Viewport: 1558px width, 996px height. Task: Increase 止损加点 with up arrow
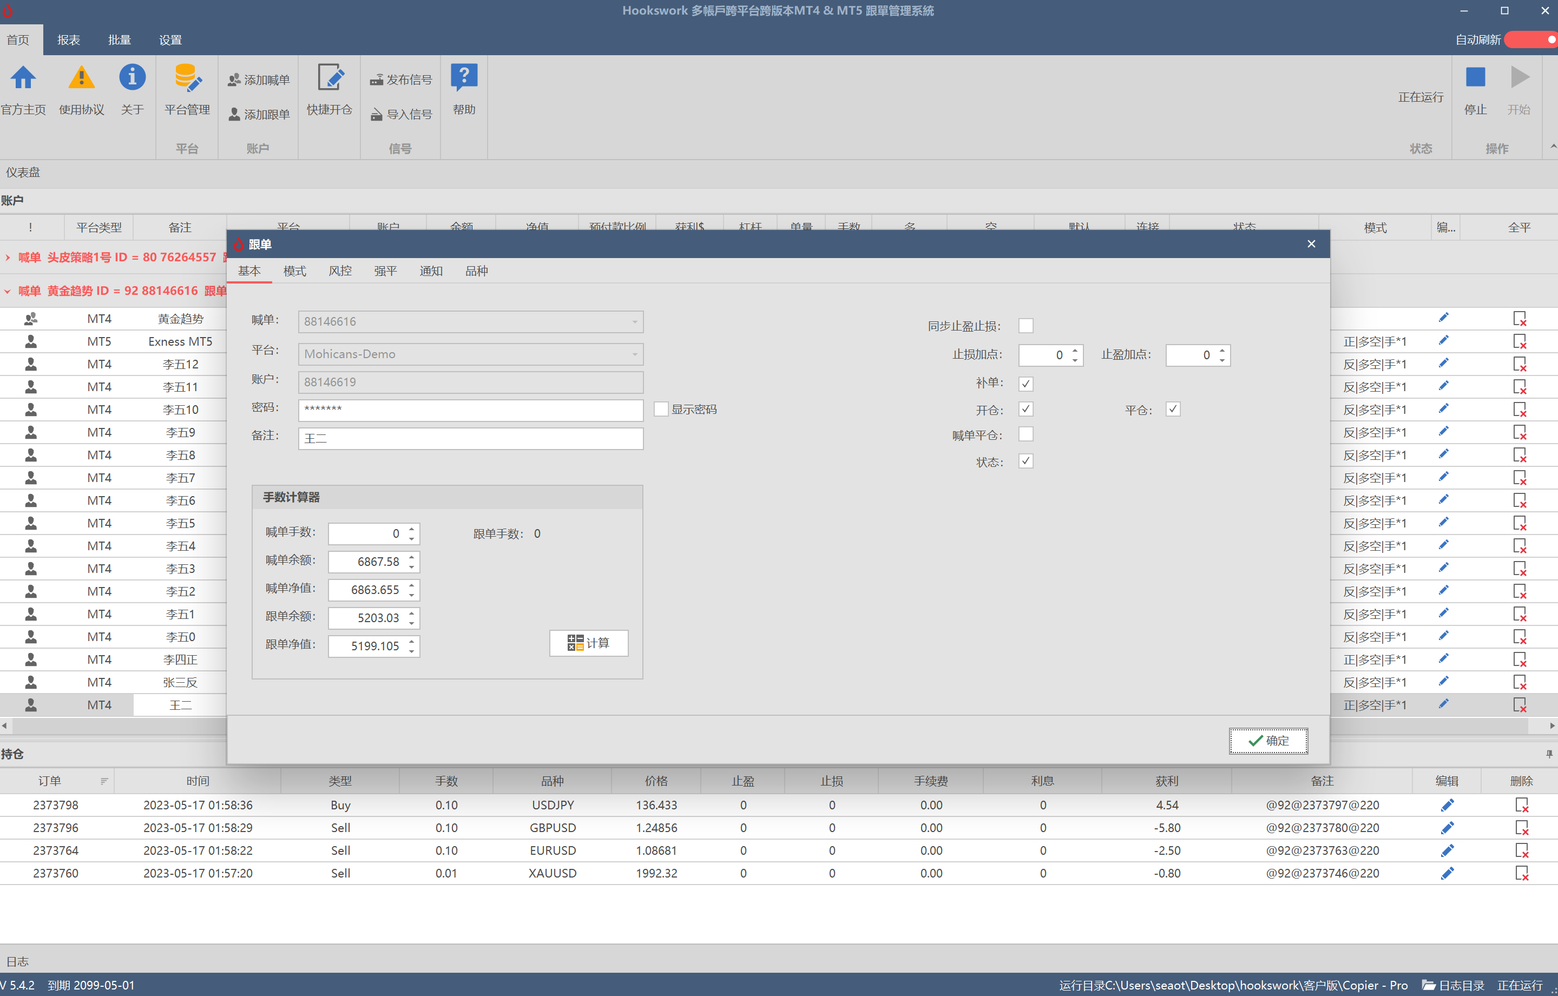click(1075, 351)
